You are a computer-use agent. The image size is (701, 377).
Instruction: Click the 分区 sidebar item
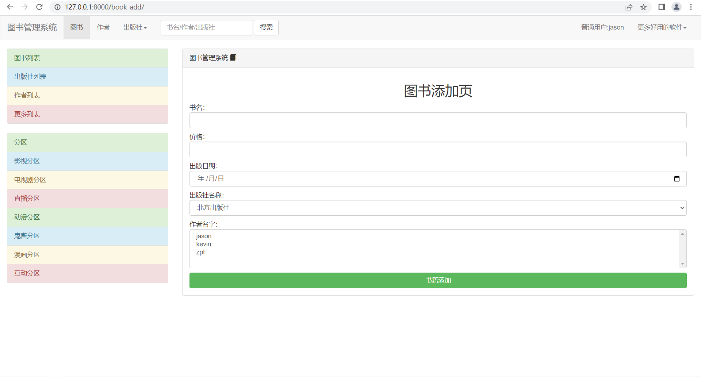tap(88, 142)
